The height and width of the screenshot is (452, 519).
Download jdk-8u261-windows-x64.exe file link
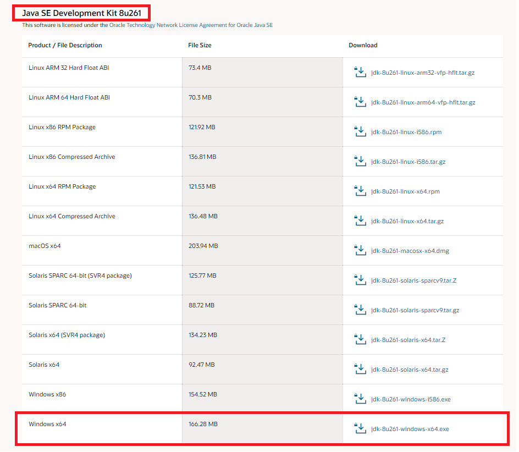[410, 429]
